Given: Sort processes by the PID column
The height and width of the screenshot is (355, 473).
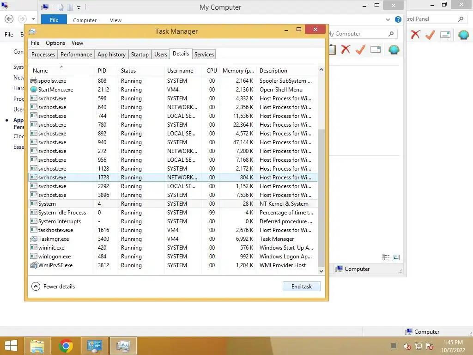Looking at the screenshot, I should coord(106,70).
